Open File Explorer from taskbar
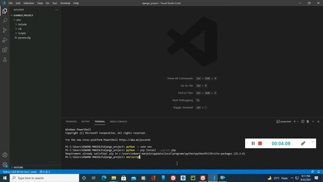 [114, 178]
